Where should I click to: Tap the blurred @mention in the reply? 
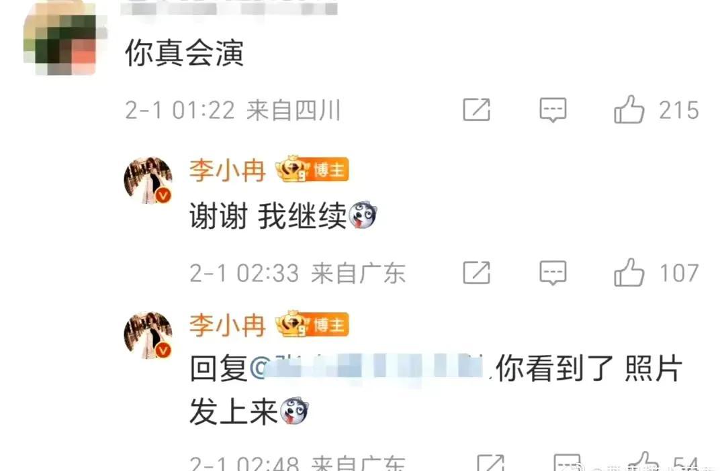[x=371, y=369]
